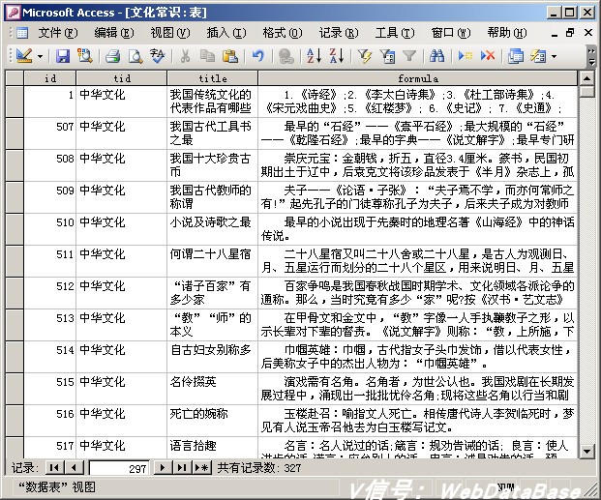Open the 文件(F) menu
This screenshot has height=500, width=601.
click(58, 33)
